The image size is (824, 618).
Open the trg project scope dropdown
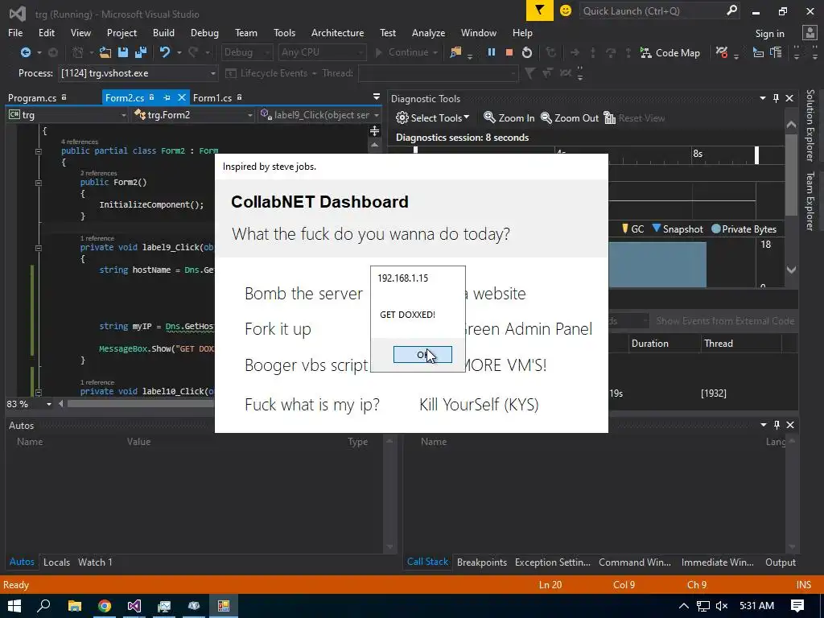pyautogui.click(x=68, y=114)
